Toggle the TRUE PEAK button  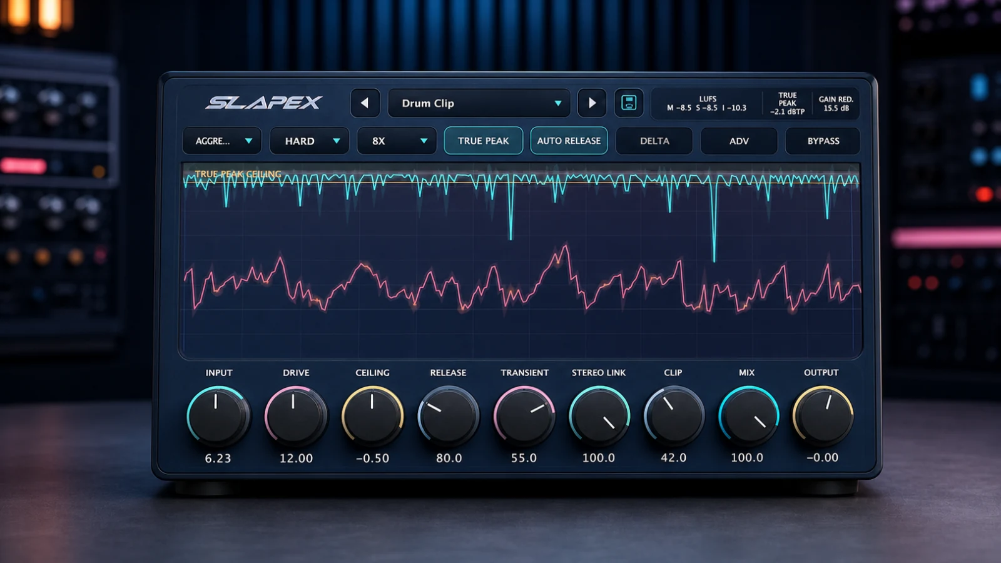pos(484,141)
